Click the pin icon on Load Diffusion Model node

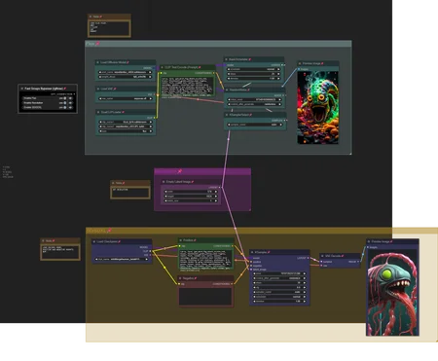(128, 62)
